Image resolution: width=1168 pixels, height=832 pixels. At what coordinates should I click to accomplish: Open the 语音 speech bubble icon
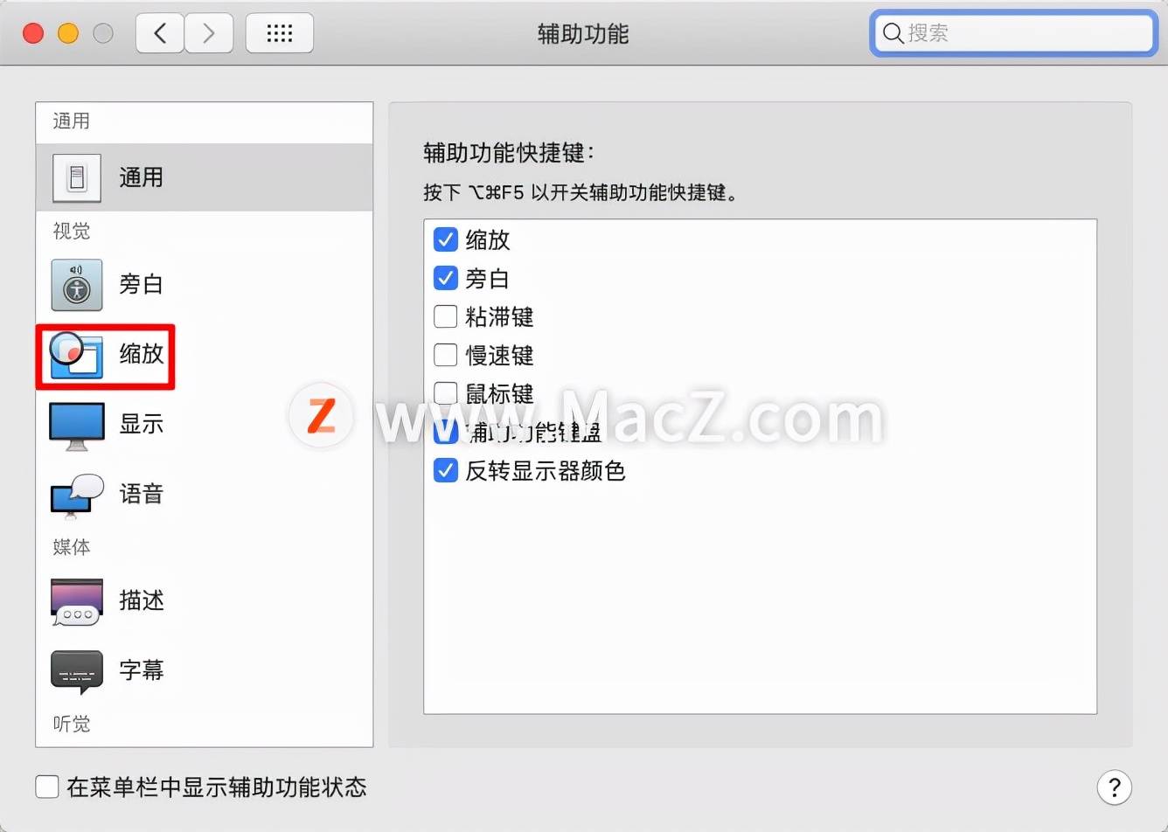coord(77,496)
